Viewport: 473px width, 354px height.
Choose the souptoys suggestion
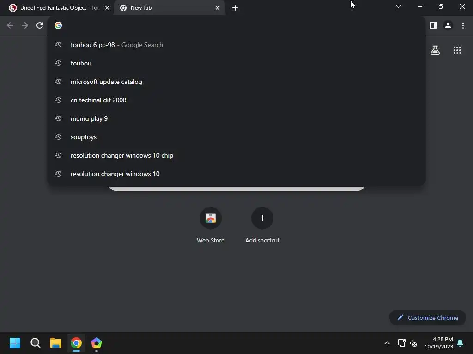pos(236,137)
